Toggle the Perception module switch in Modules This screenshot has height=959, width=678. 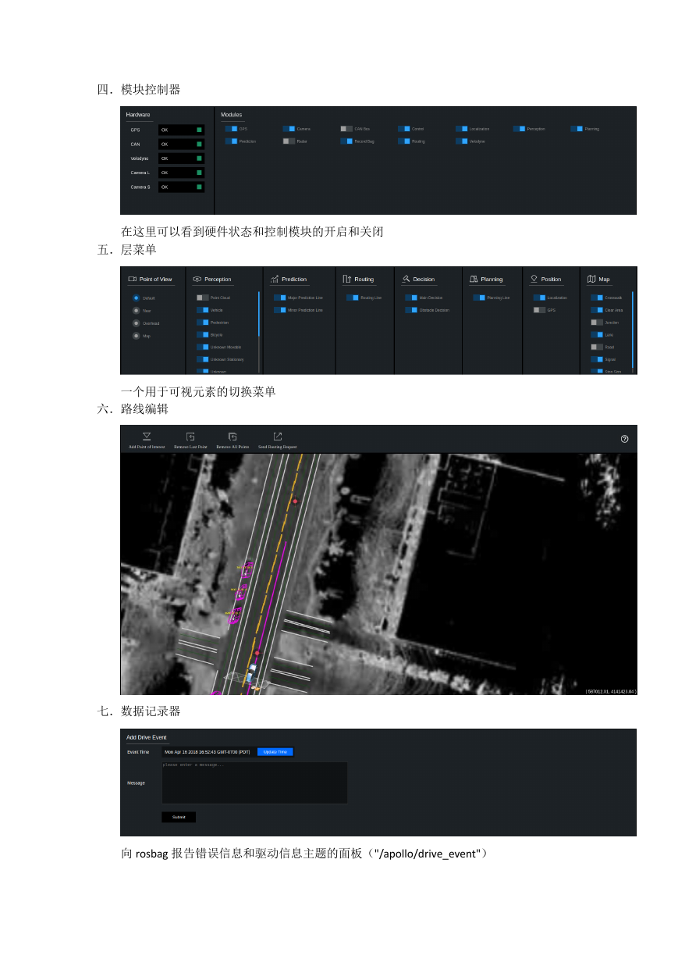click(520, 128)
